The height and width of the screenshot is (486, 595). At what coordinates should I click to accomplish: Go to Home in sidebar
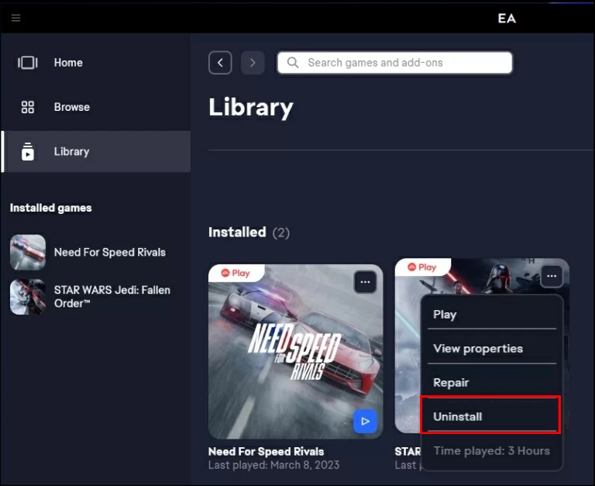point(68,63)
